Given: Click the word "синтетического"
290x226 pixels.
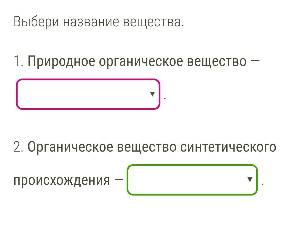Looking at the screenshot, I should click(228, 147).
